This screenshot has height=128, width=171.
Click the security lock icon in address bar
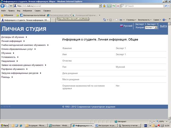pyautogui.click(x=104, y=6)
